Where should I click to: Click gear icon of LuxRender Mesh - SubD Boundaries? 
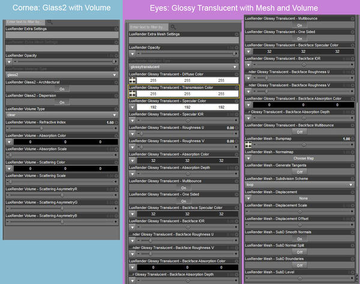352,259
